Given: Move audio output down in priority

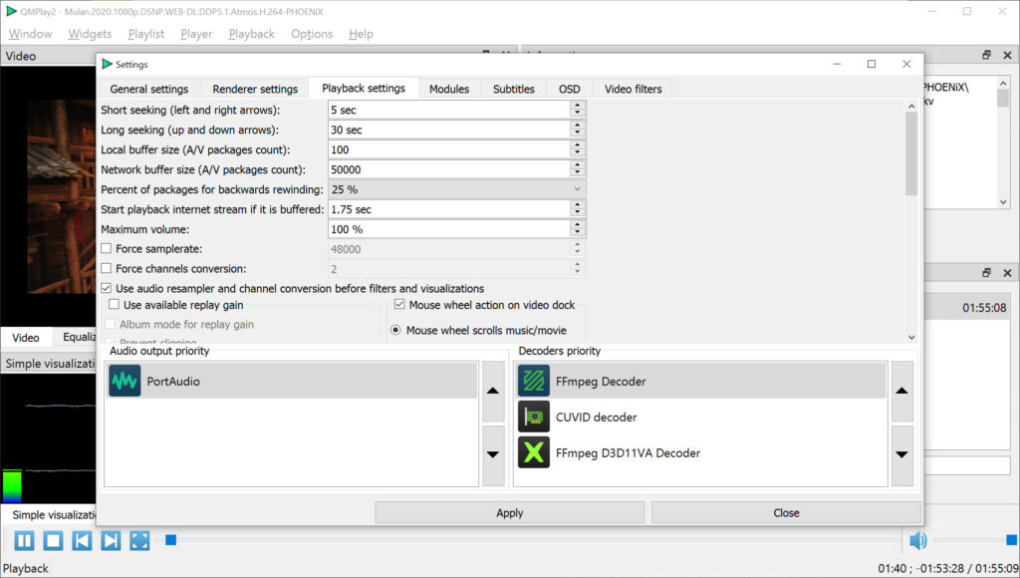Looking at the screenshot, I should coord(493,455).
